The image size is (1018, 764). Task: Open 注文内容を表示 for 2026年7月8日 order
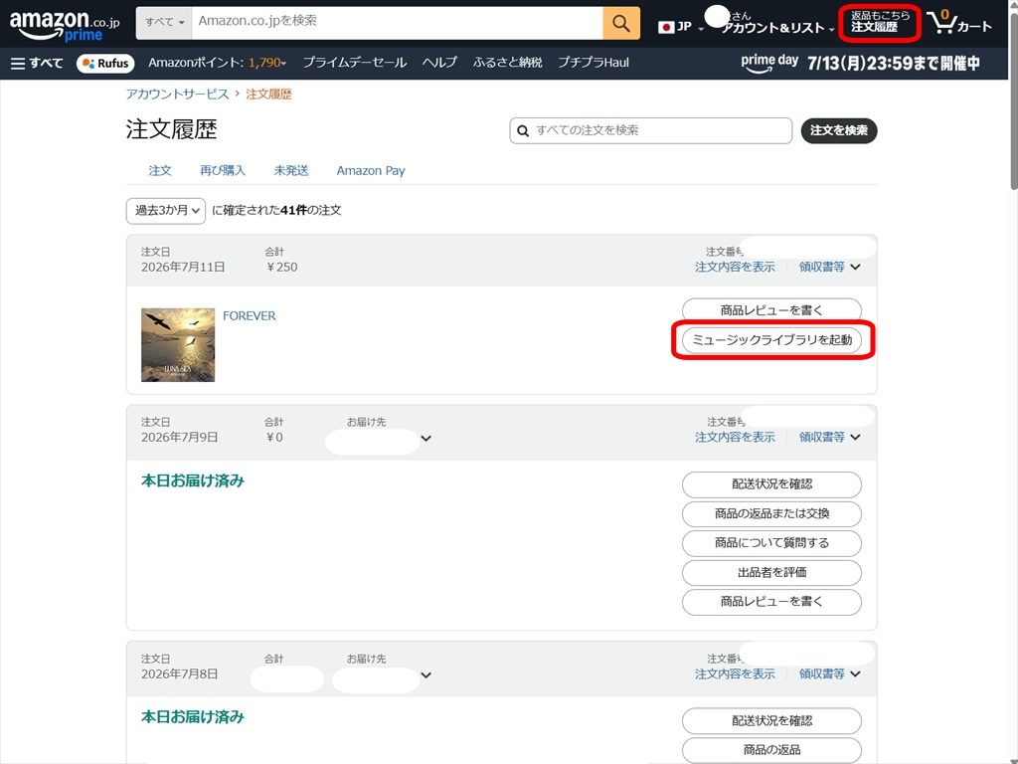click(735, 674)
